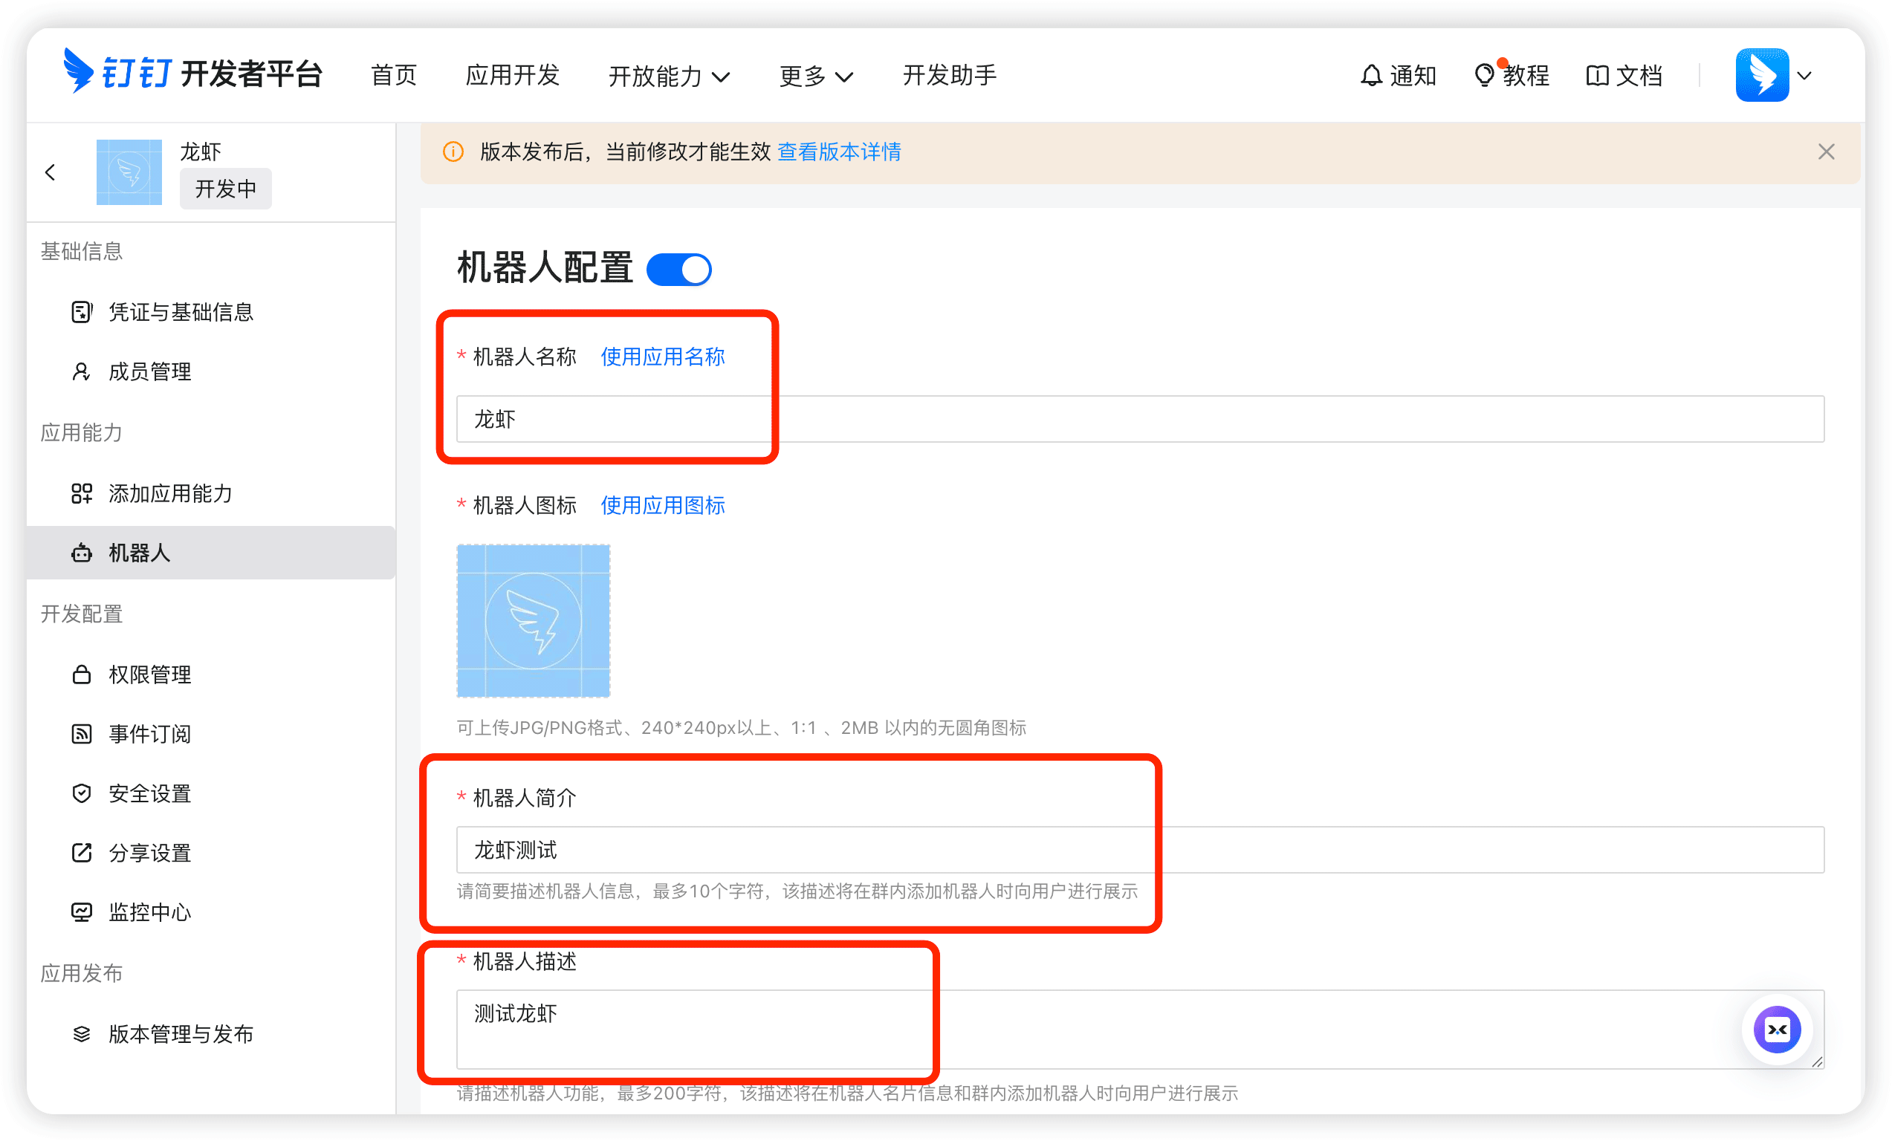Screen dimensions: 1892x1141
Task: Switch to the 应用开发 menu
Action: pos(512,75)
